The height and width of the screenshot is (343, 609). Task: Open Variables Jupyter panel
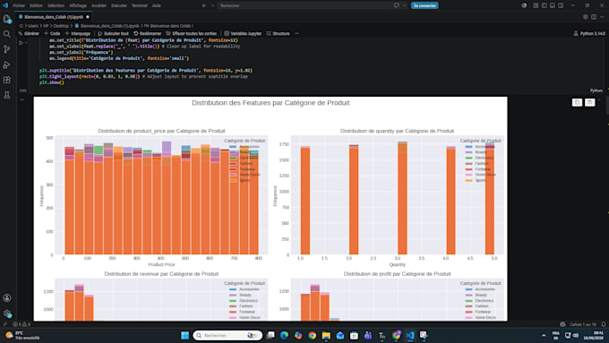[x=243, y=33]
